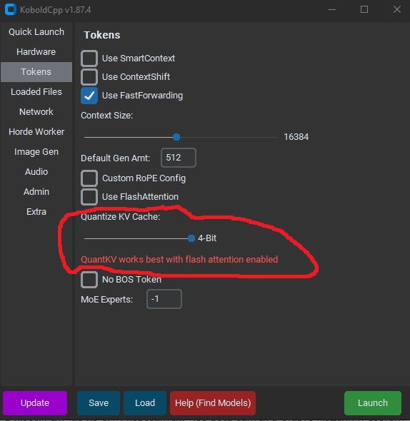Enable the Use SmartContext checkbox

point(89,59)
